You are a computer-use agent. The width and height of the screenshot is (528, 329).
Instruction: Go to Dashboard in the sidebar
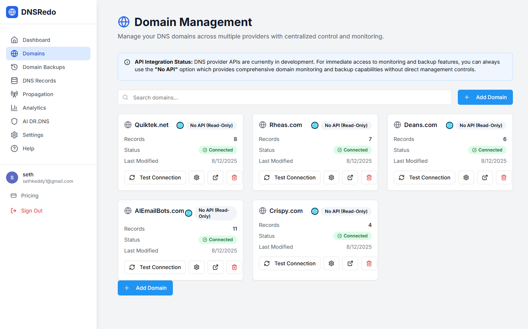pyautogui.click(x=36, y=40)
